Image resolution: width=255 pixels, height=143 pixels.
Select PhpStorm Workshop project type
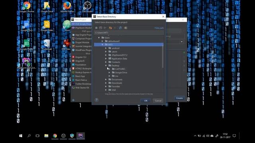click(82, 28)
